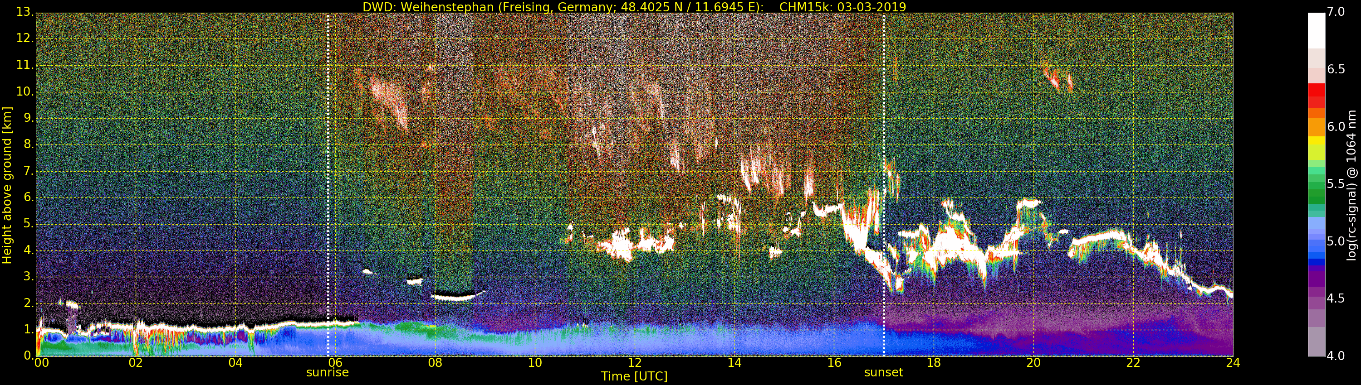Select the '6.' height axis tick label
This screenshot has width=1361, height=385.
coord(29,197)
